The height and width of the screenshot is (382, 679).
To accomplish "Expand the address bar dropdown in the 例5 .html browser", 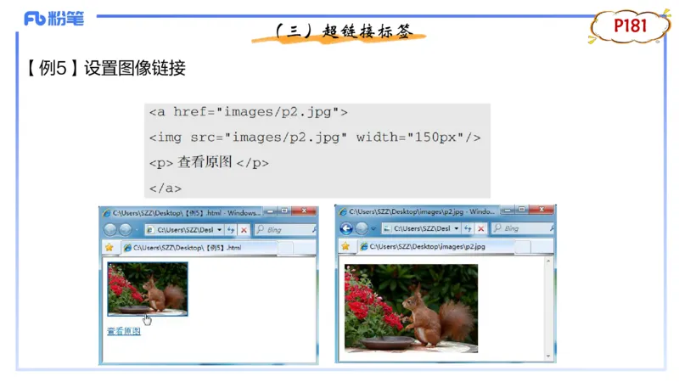I will tap(220, 229).
